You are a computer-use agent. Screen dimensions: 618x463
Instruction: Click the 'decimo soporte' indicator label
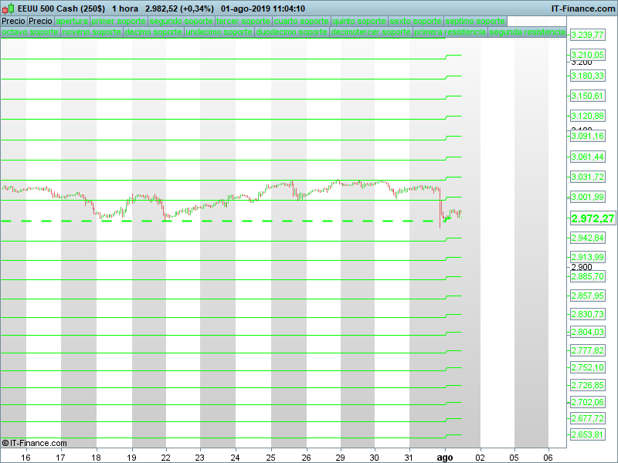click(x=153, y=32)
